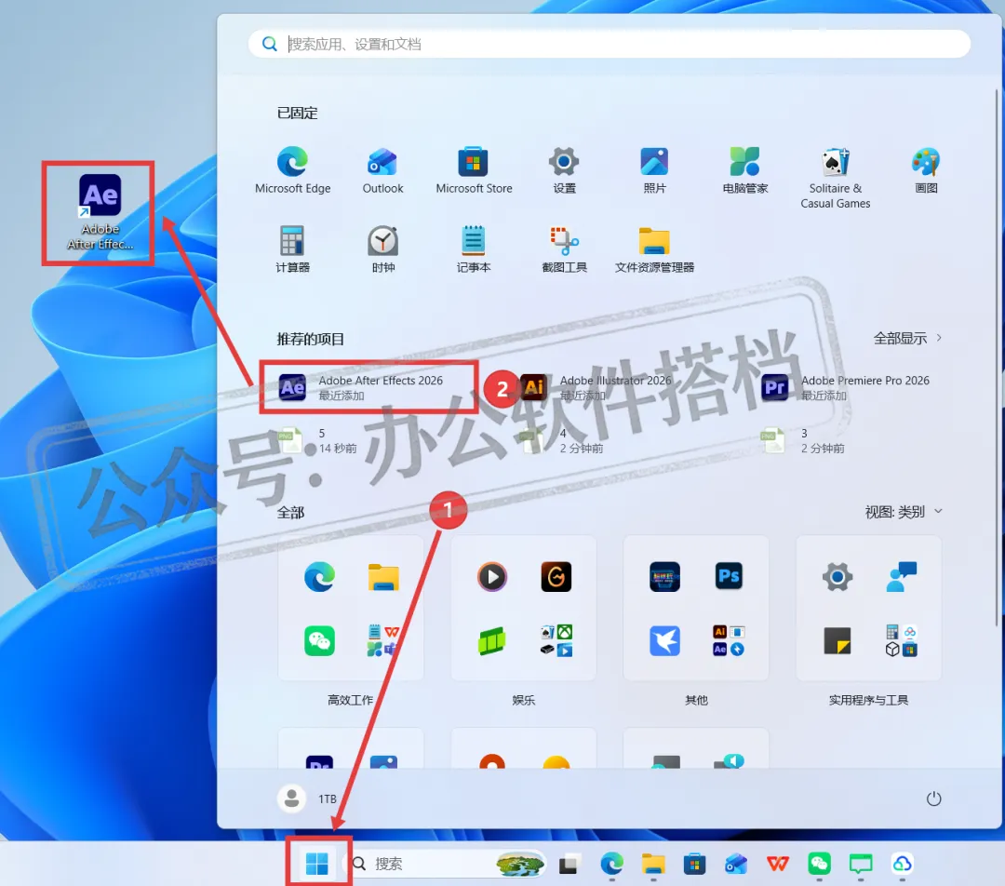Click the search box 搜索应用、设置和文档
Viewport: 1005px width, 886px height.
pos(609,44)
